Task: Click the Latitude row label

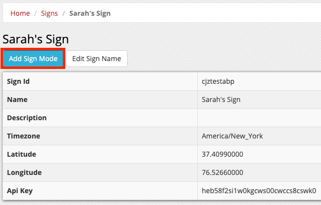Action: (21, 154)
